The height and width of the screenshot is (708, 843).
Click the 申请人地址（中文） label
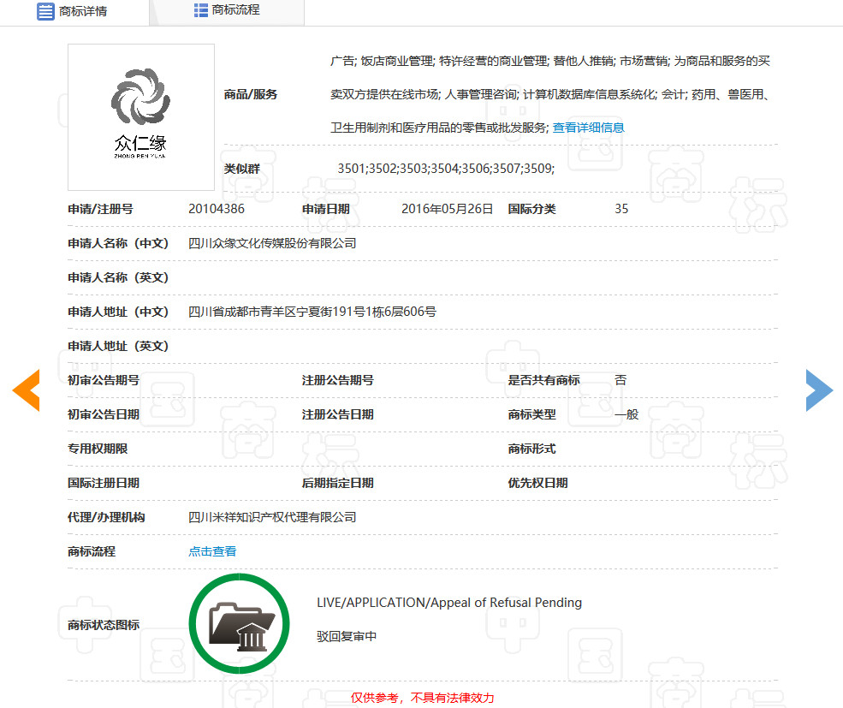(118, 312)
